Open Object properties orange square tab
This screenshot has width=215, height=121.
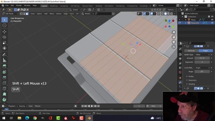pos(180,78)
